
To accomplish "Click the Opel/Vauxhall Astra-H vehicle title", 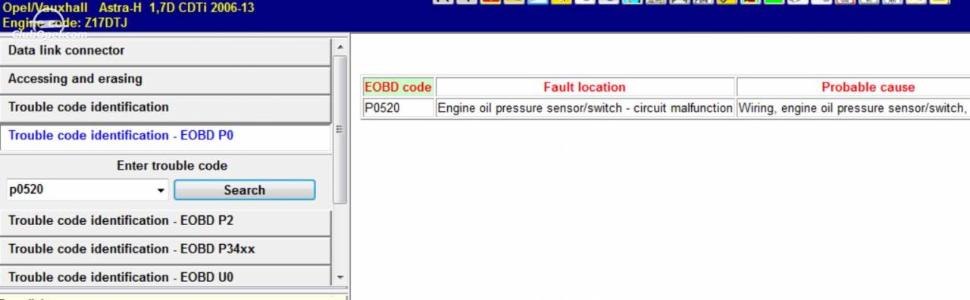I will 129,8.
